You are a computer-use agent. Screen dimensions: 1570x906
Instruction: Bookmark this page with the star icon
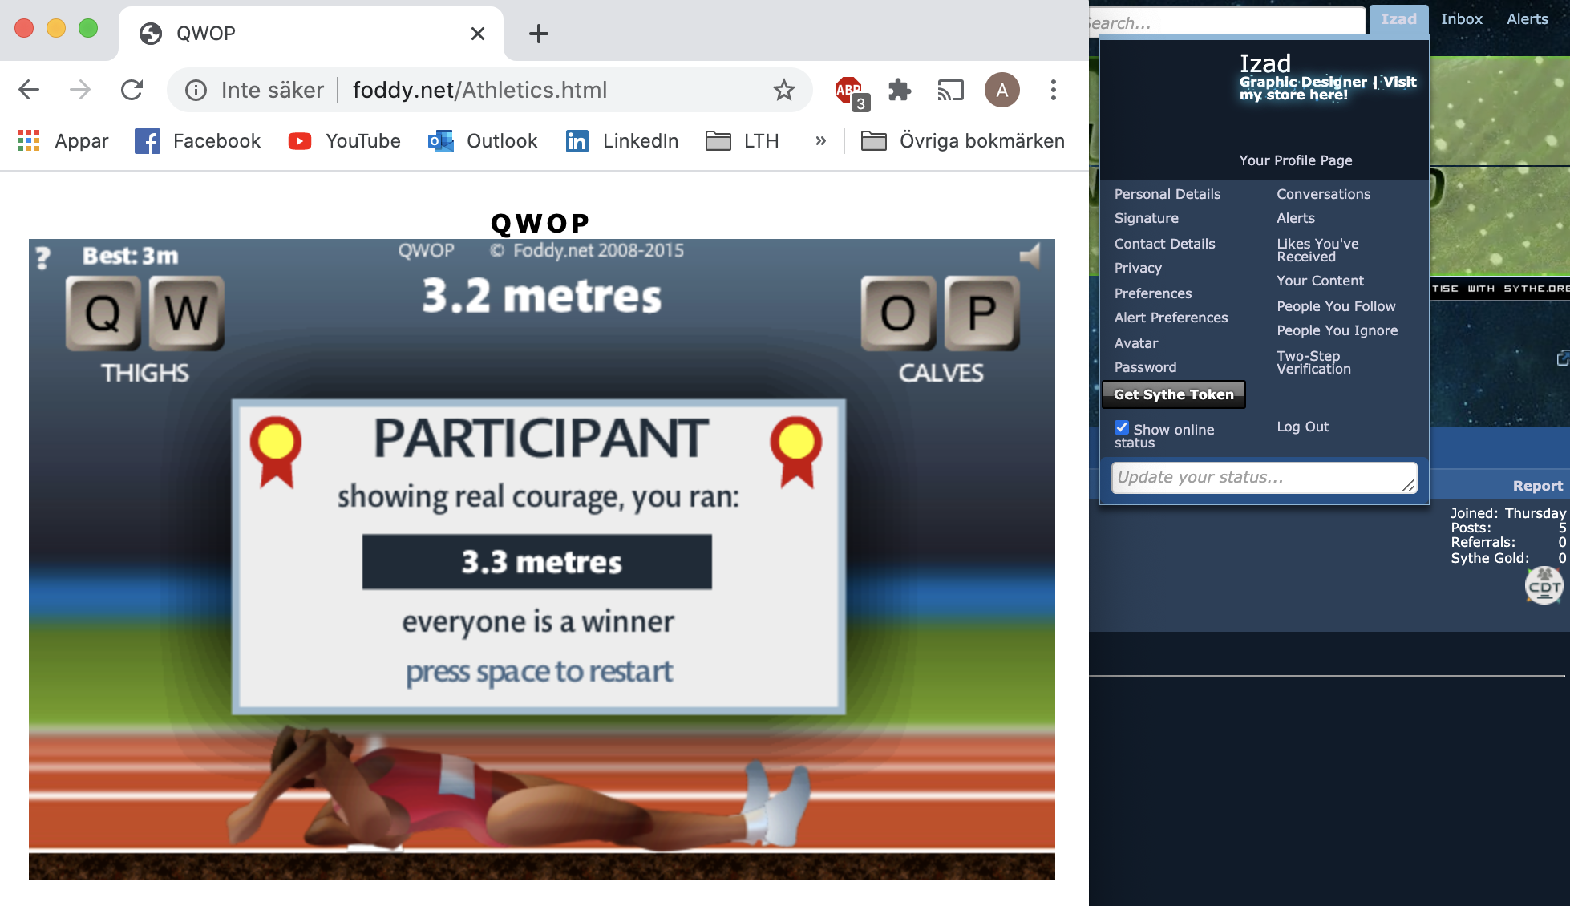tap(783, 90)
